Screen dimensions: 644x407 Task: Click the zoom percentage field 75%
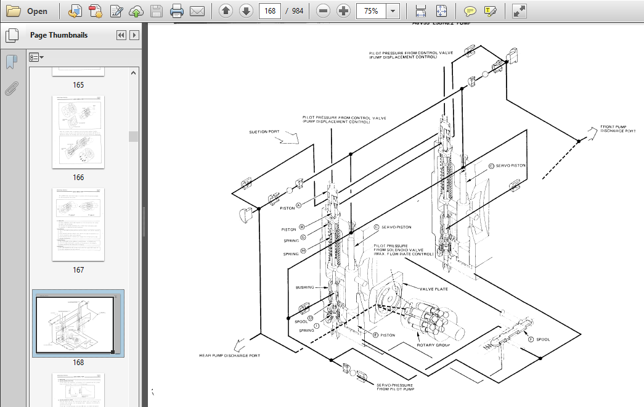(371, 11)
